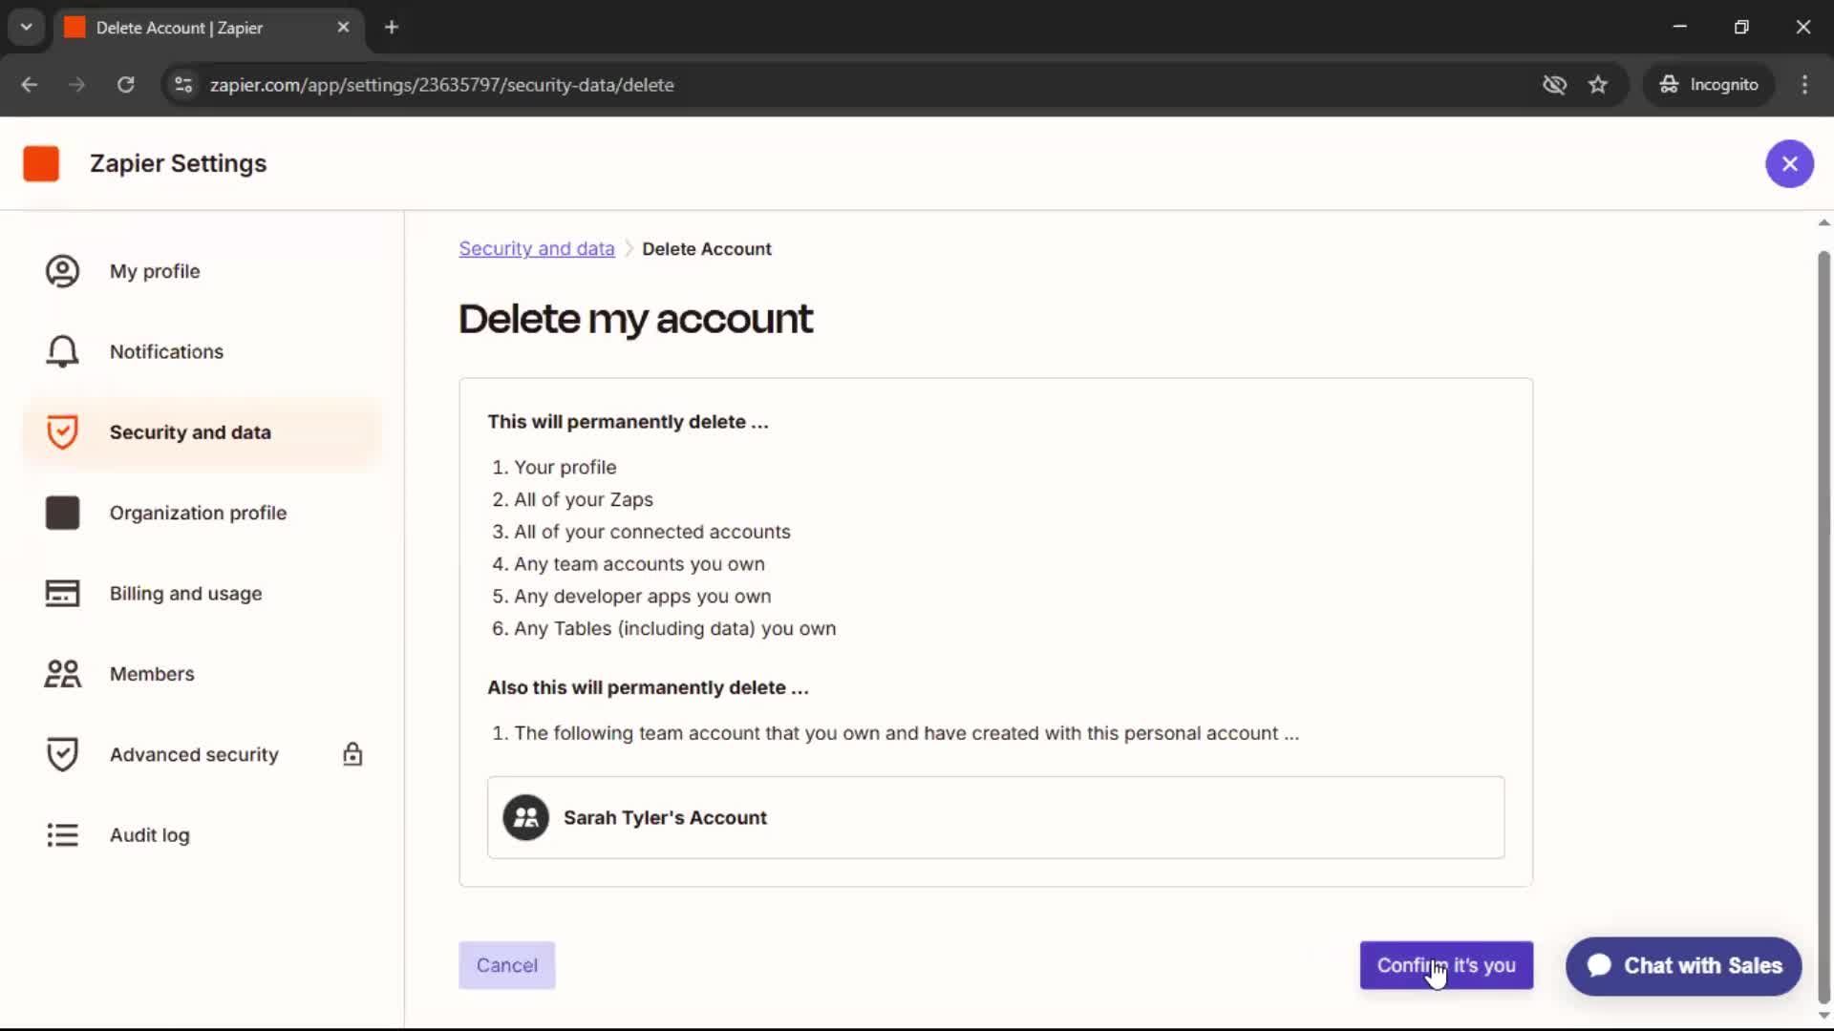Click the page vertical scrollbar thumb
1834x1031 pixels.
click(1823, 625)
